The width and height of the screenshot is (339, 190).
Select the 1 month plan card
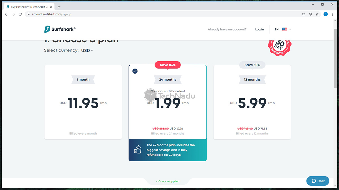(x=83, y=102)
